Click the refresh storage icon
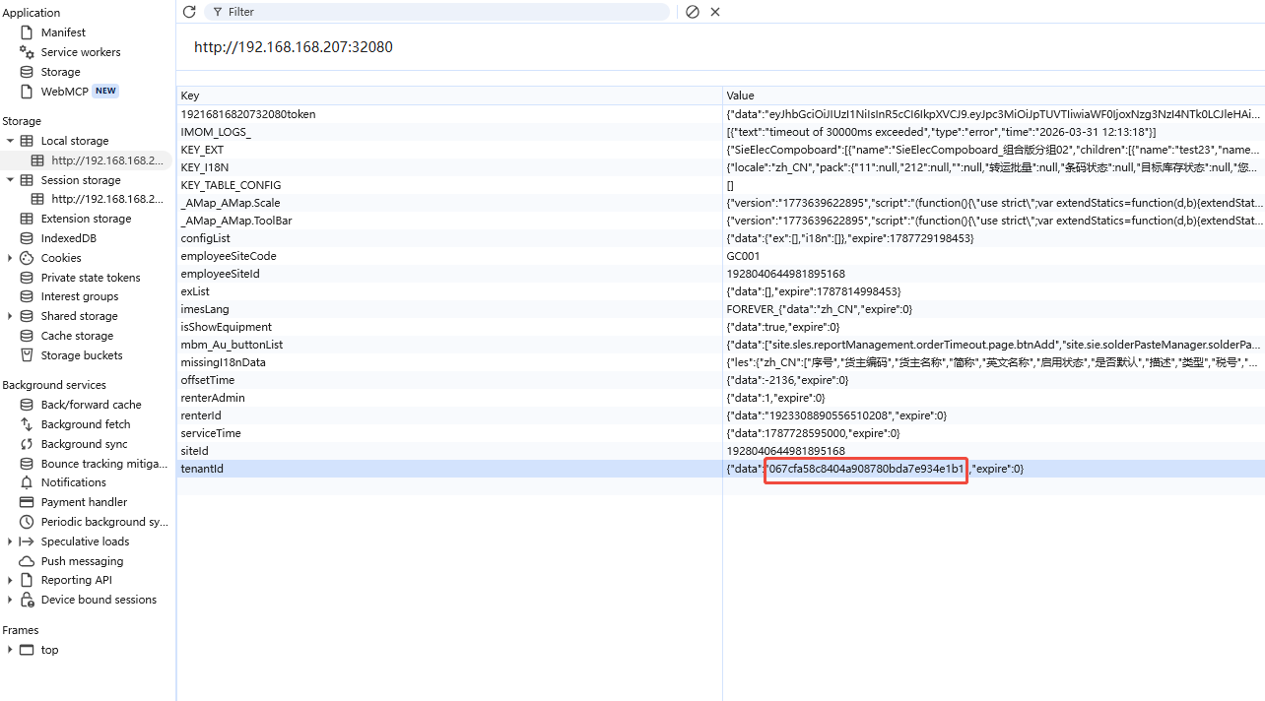 point(189,12)
